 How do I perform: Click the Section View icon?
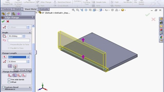point(90,10)
